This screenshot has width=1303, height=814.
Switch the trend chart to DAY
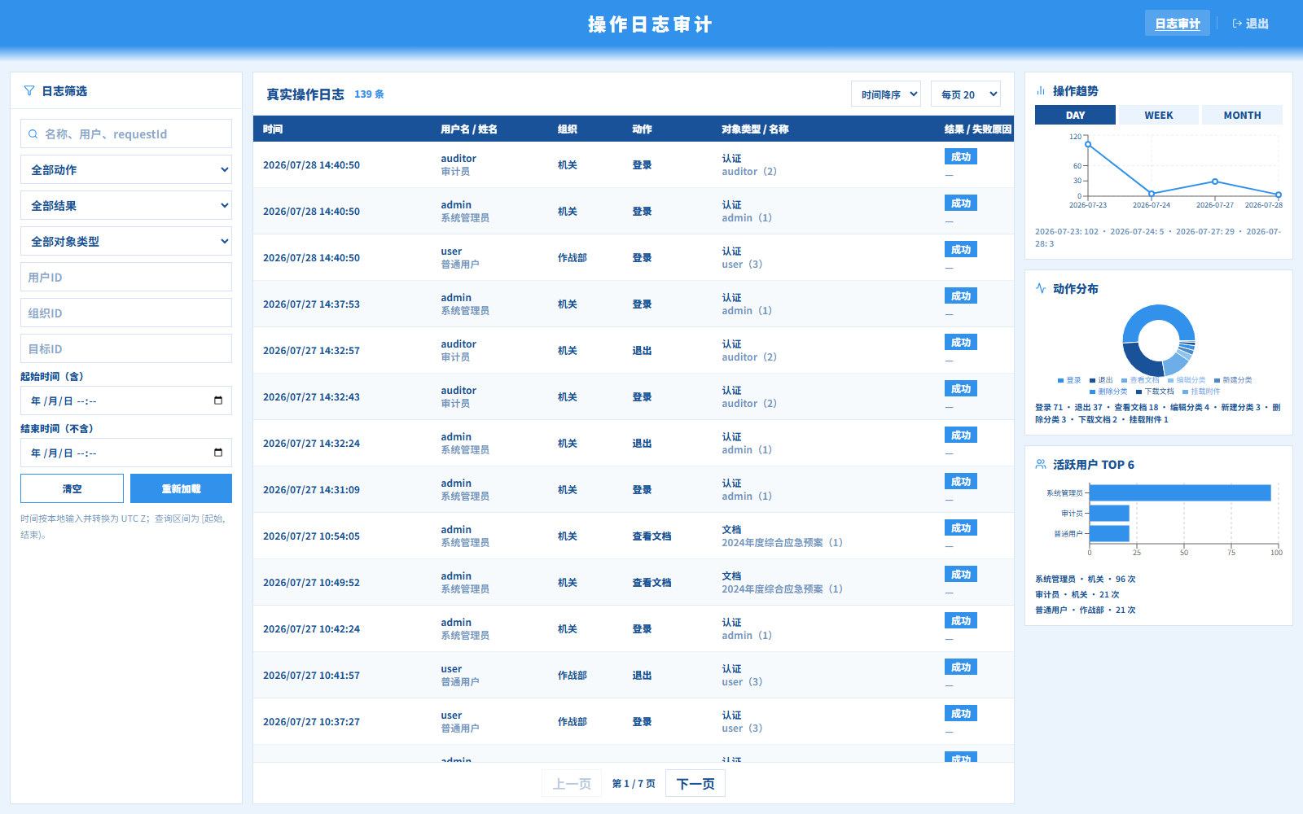point(1075,115)
